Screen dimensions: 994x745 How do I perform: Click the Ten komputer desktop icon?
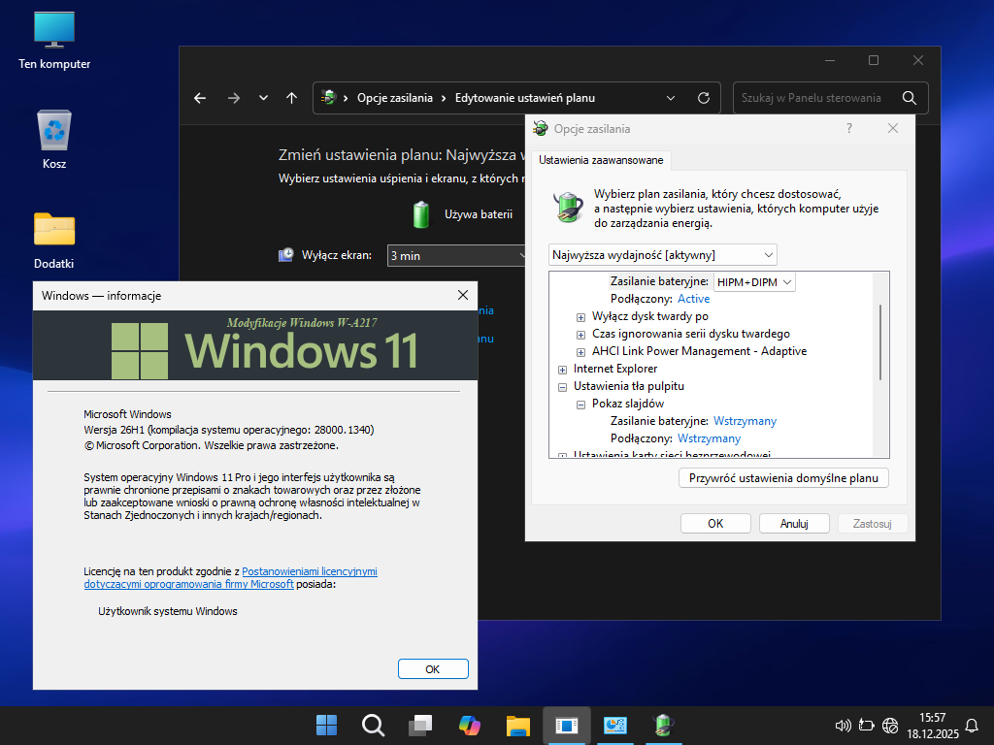pos(54,30)
